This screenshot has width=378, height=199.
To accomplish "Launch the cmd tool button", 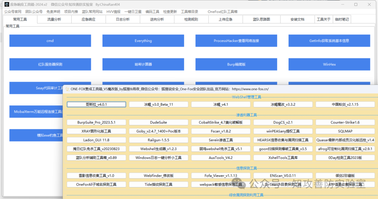I will [x=50, y=40].
